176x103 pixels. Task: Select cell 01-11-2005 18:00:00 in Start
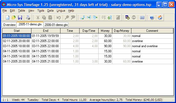coord(17,36)
